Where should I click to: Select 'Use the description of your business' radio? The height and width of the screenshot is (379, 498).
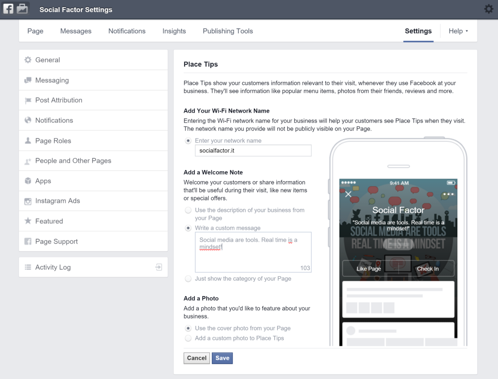click(x=188, y=210)
